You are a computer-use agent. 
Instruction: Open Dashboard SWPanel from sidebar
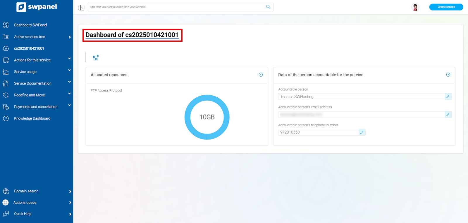pos(30,25)
